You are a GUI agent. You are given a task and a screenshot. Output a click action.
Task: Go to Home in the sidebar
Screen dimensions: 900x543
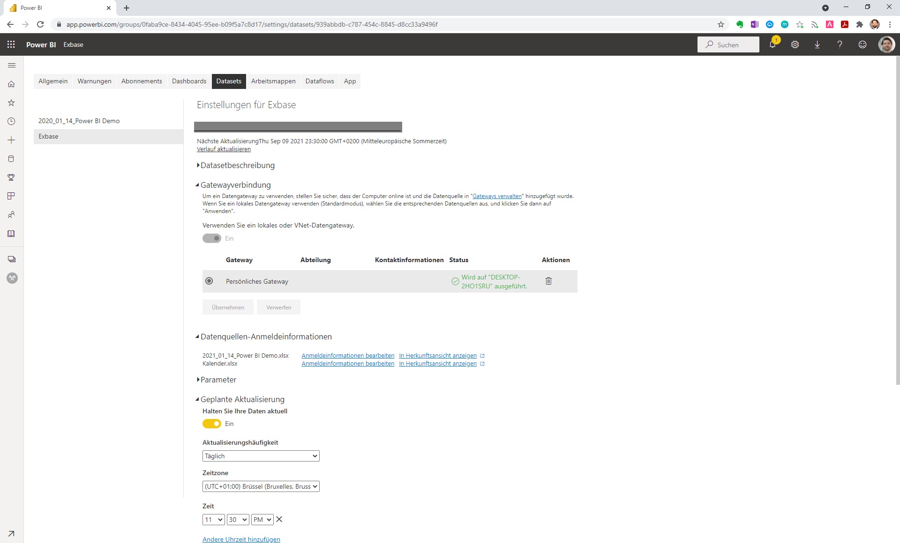coord(12,84)
